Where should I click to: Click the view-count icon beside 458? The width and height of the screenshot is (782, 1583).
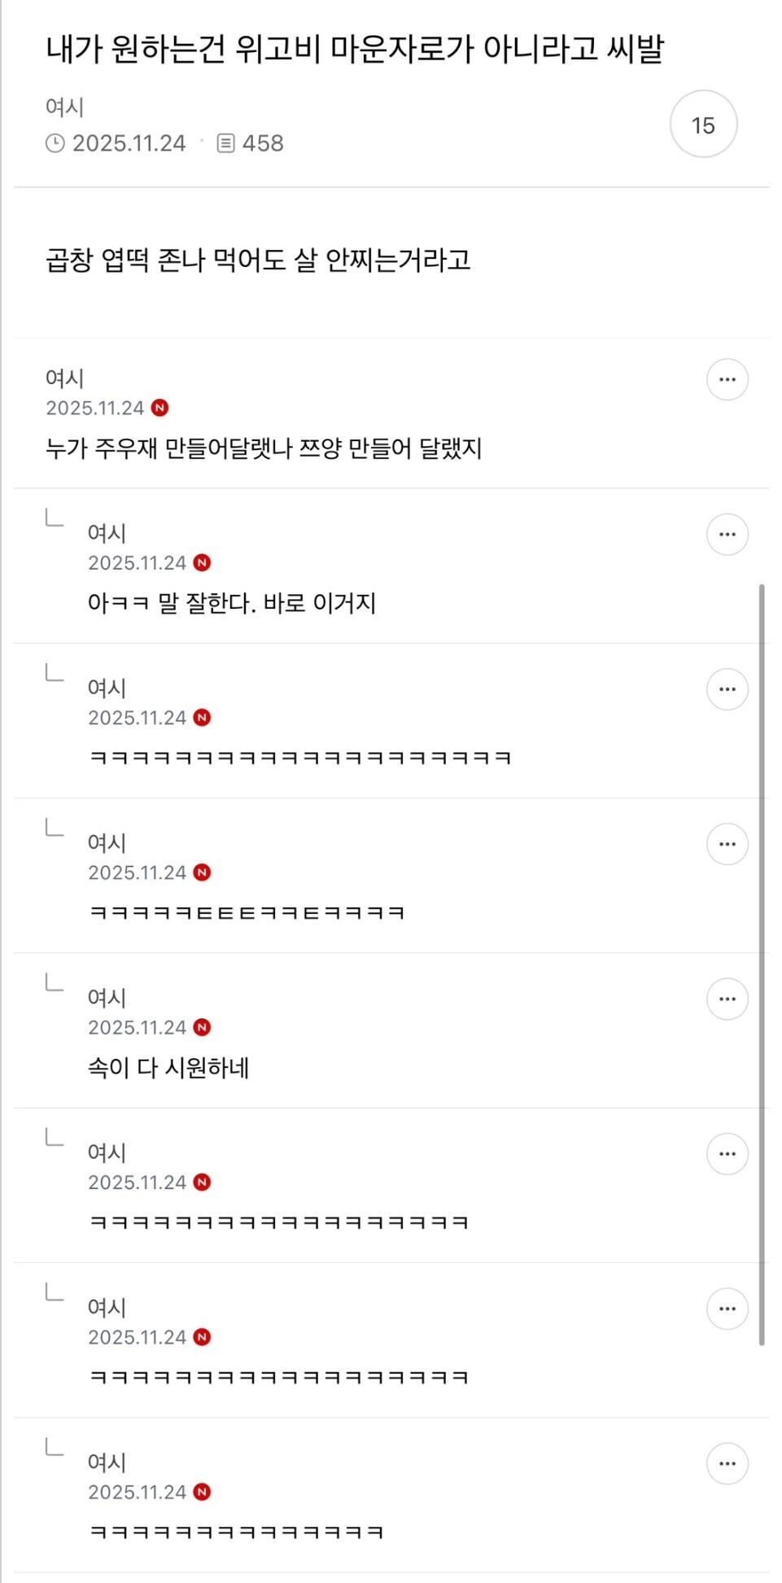click(x=225, y=143)
